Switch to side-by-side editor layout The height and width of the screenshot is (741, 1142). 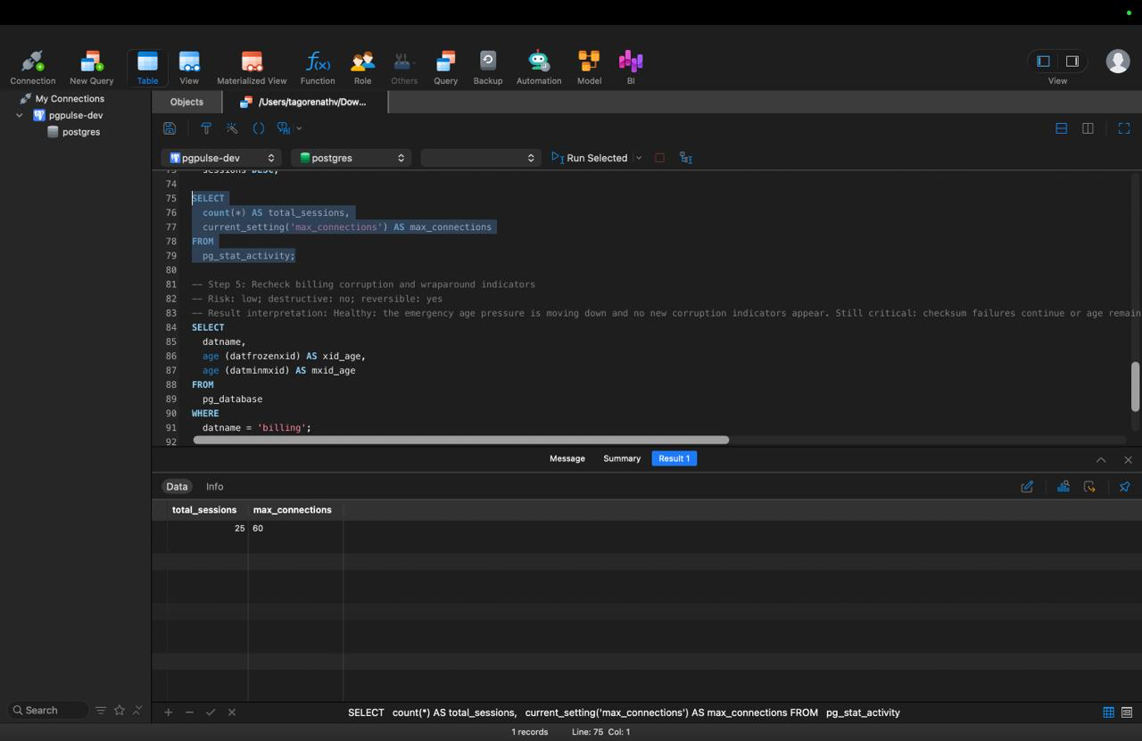tap(1088, 128)
